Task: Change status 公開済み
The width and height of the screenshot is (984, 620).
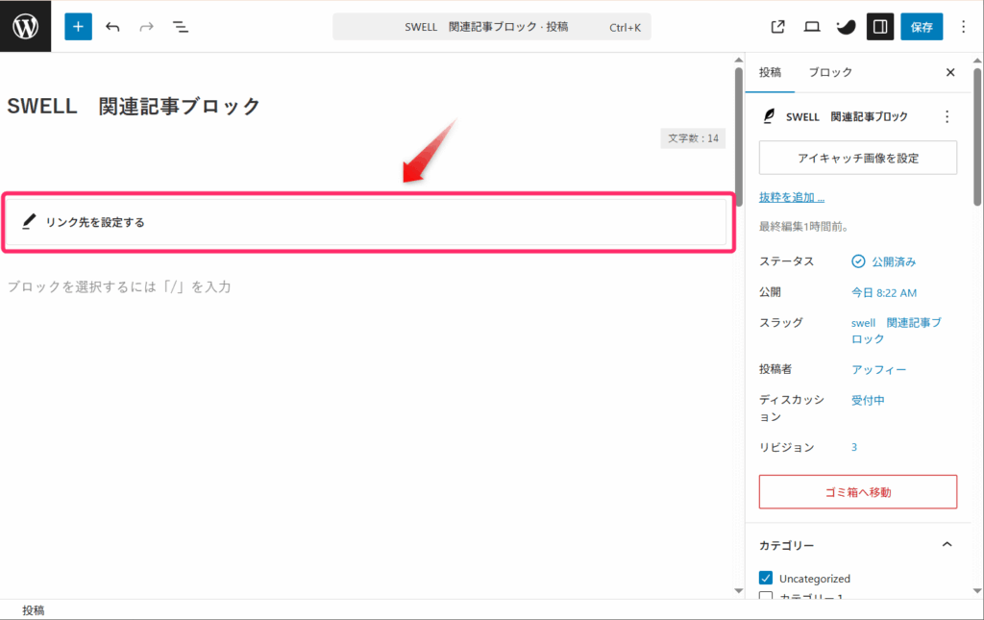Action: [884, 261]
